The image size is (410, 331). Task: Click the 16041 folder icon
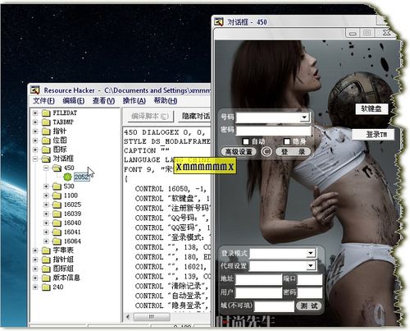click(57, 232)
